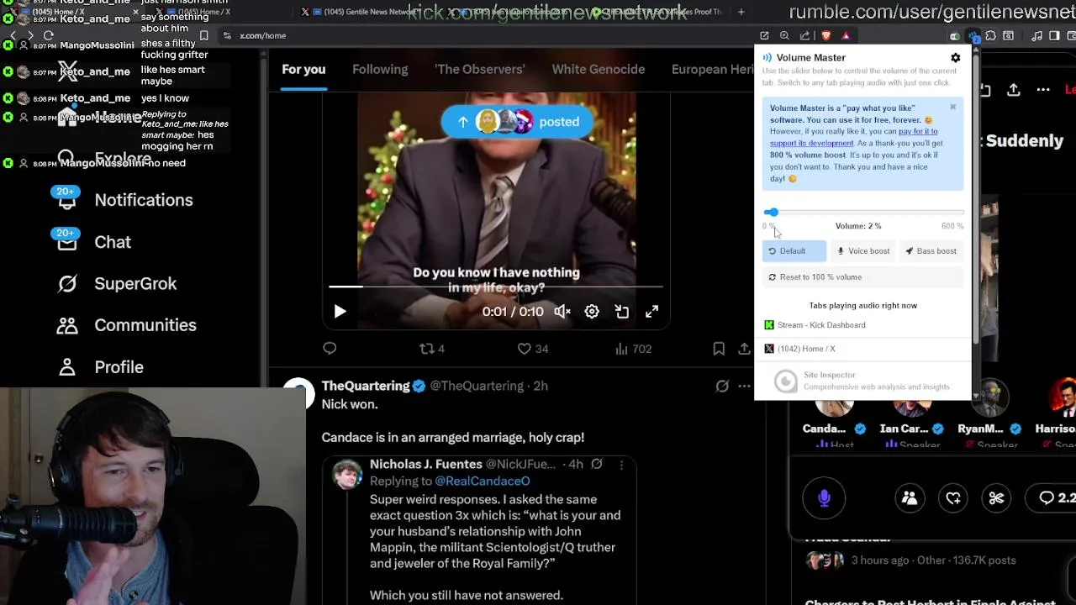Screen dimensions: 1076x605
Task: Bookmark the video post
Action: coord(719,348)
